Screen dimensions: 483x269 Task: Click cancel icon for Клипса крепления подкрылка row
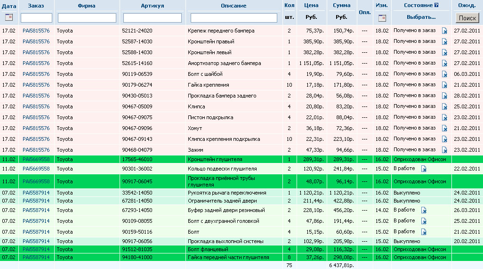point(444,139)
